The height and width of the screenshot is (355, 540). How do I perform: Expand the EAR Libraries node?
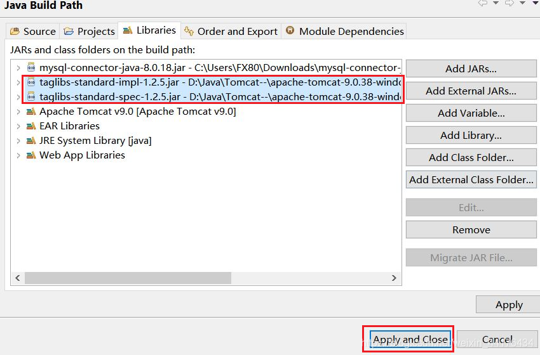click(18, 126)
